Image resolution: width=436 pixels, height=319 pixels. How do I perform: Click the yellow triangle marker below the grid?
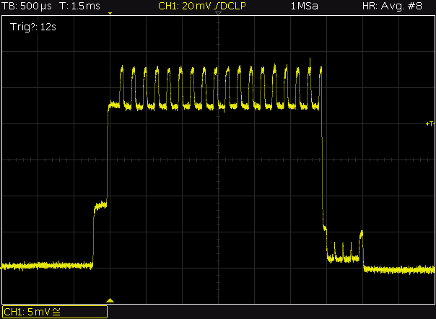(x=110, y=300)
